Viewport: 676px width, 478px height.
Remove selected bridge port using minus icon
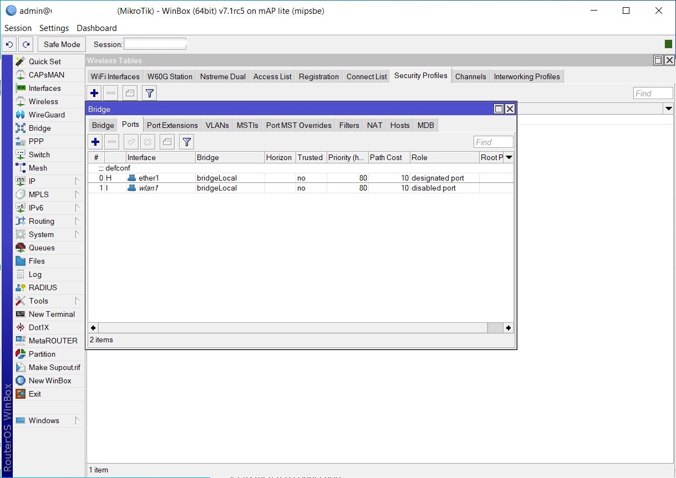111,142
